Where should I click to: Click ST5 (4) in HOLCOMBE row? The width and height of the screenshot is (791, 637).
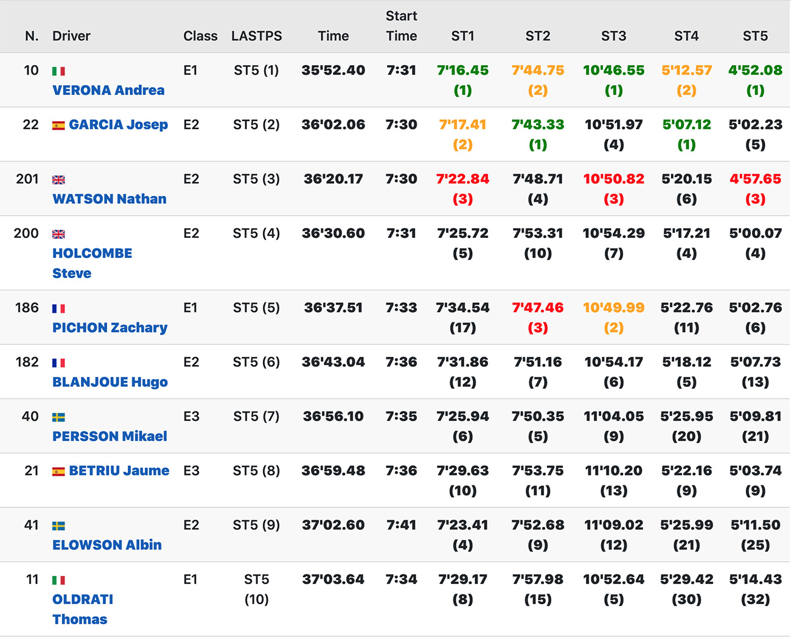(257, 233)
